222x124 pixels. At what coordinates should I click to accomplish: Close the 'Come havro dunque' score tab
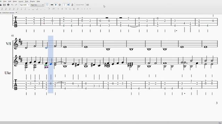(16, 12)
